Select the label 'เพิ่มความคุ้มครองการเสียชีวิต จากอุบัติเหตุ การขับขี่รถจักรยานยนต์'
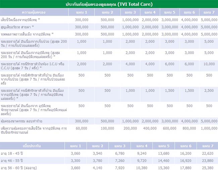 [x=34, y=130]
